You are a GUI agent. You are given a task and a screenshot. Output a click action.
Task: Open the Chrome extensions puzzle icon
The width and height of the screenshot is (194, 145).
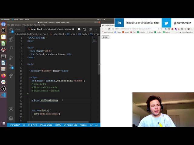182,29
